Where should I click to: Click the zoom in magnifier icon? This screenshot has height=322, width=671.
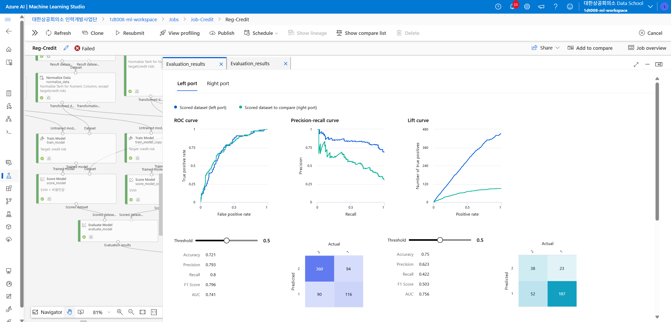(120, 312)
